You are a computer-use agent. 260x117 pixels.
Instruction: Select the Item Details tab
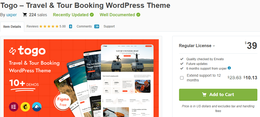click(12, 27)
